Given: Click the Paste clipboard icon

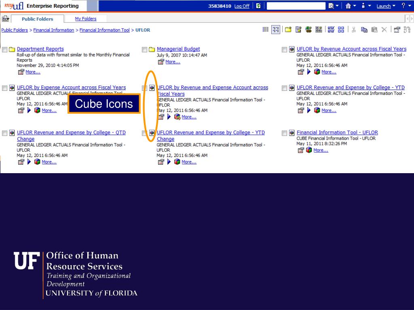Looking at the screenshot, I should [374, 29].
